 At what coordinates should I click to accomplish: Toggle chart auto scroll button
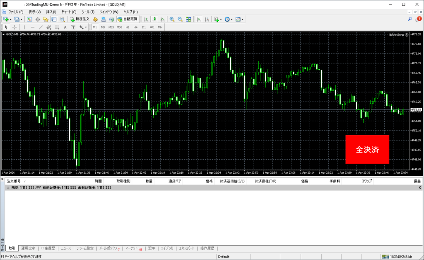pos(199,19)
